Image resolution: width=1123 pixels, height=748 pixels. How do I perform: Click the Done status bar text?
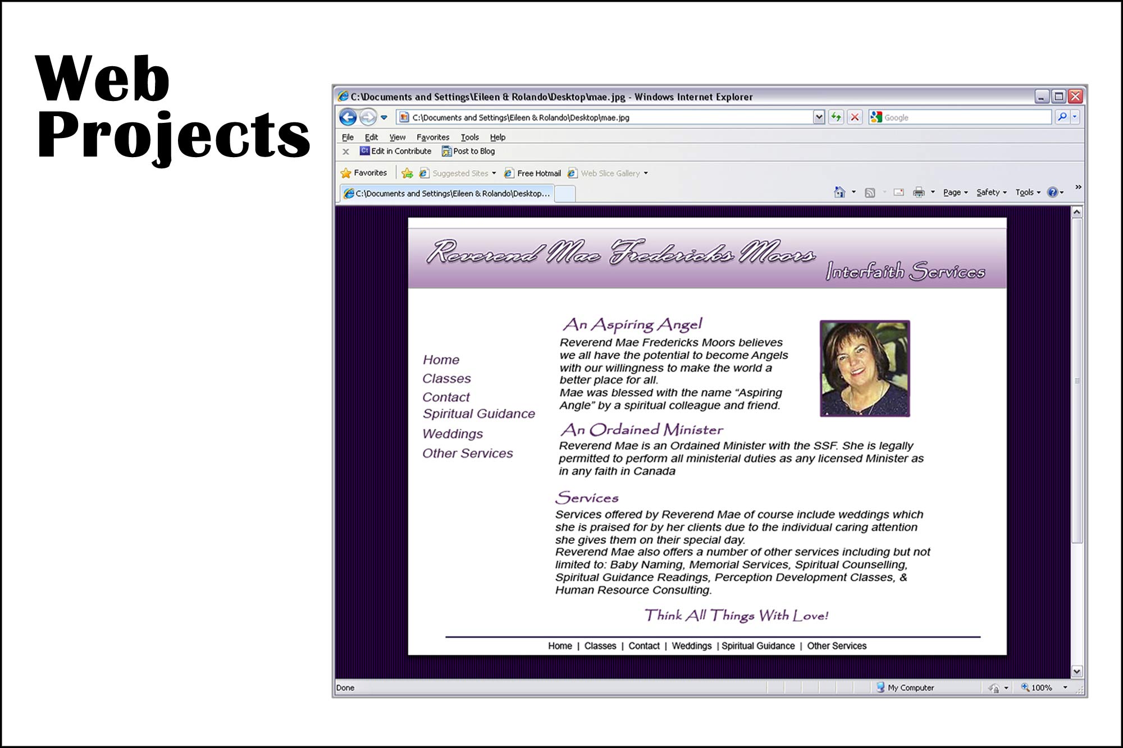point(345,688)
